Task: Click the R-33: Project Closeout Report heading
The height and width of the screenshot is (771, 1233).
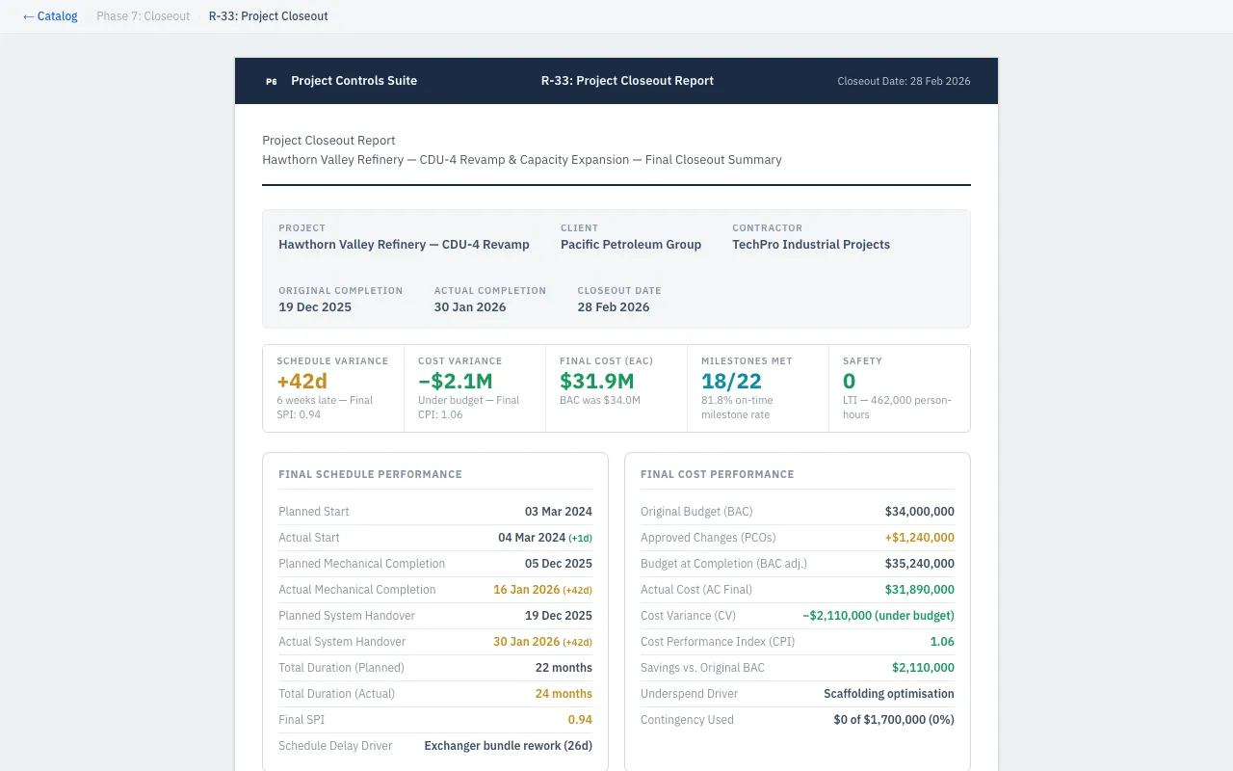Action: 627,81
